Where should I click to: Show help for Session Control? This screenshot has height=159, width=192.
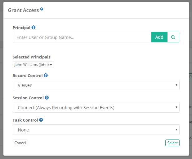pyautogui.click(x=47, y=97)
